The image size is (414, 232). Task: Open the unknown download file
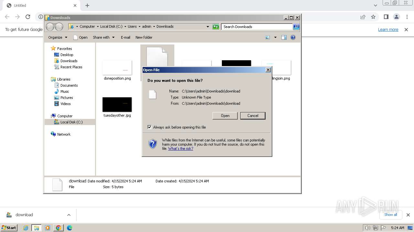[225, 116]
